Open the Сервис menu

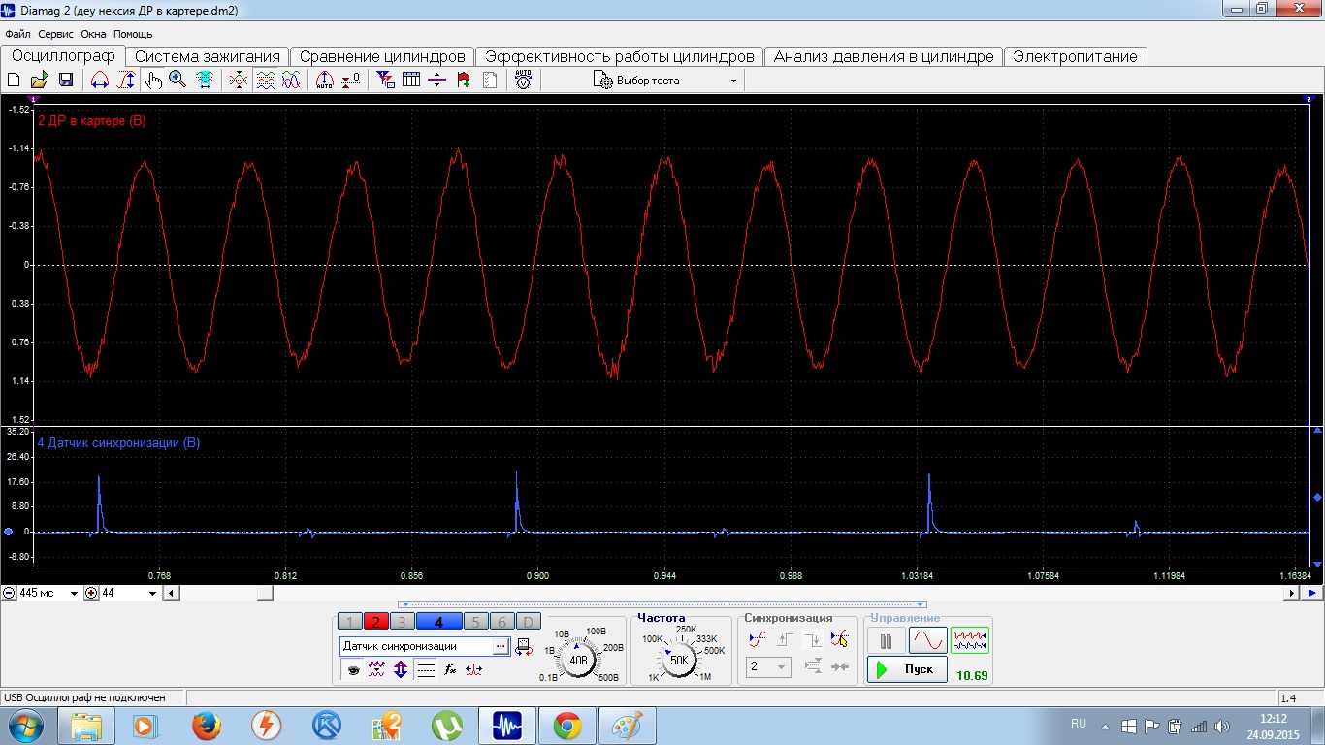pyautogui.click(x=56, y=34)
